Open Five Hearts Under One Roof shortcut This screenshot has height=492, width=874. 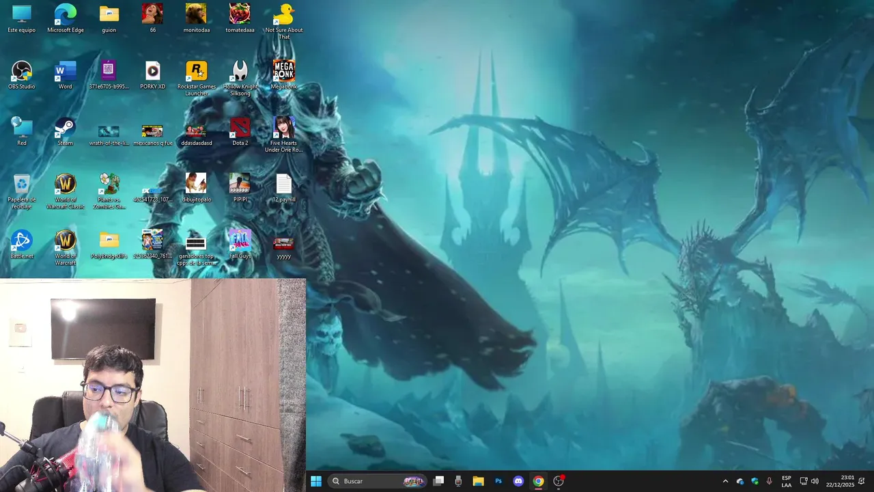point(284,135)
